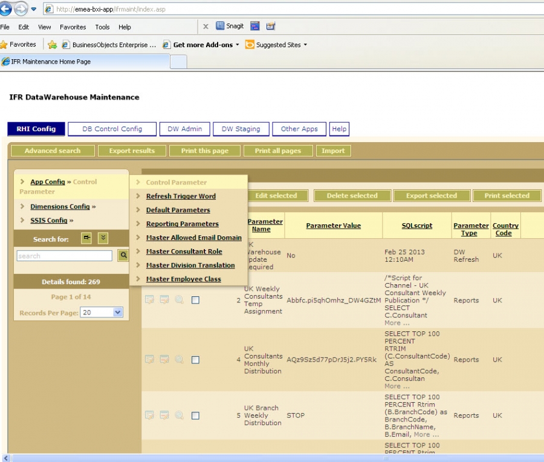
Task: Click the Add to Favorites bar star
Action: (x=52, y=45)
